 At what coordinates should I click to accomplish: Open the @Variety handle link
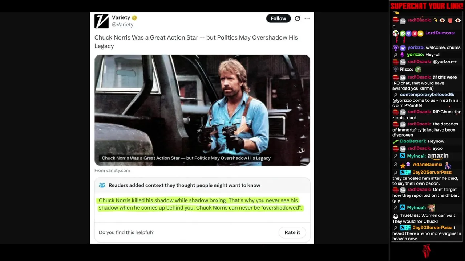[x=122, y=25]
